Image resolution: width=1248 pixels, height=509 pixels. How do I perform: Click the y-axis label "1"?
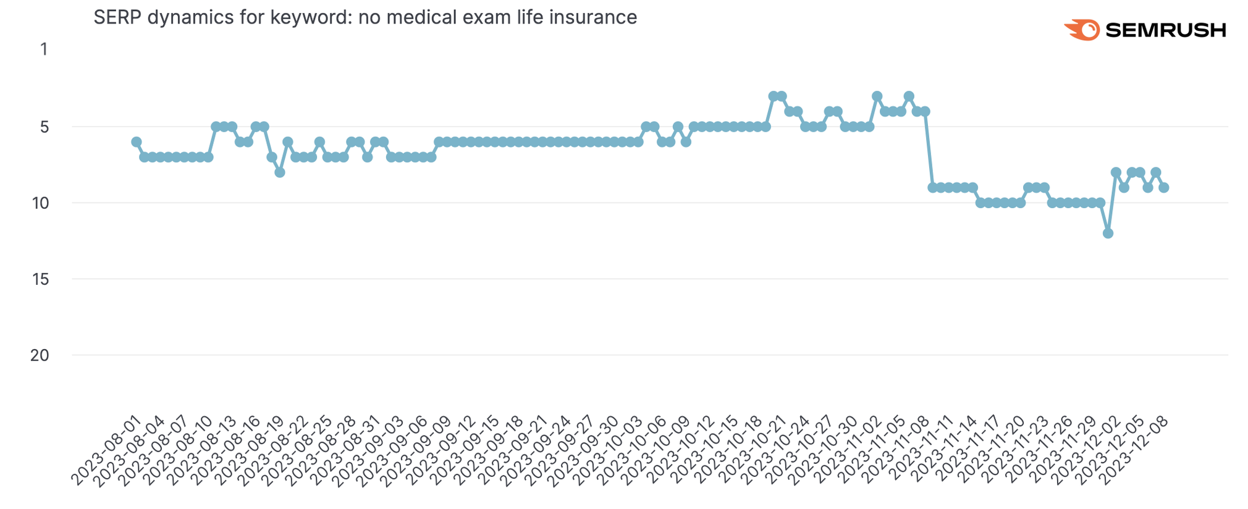44,49
